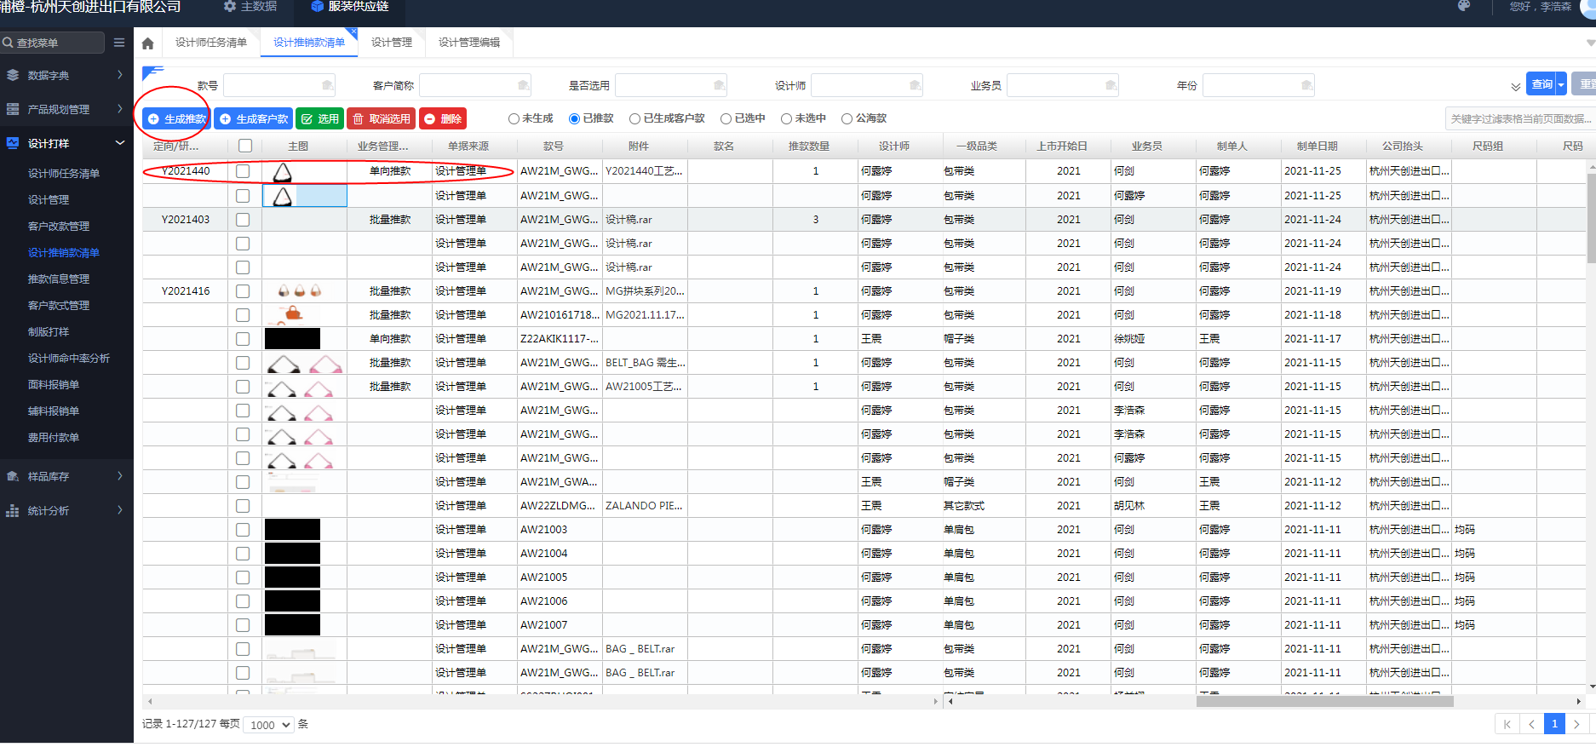Screen dimensions: 1596x747
Task: Click the 生成推款 button
Action: pyautogui.click(x=176, y=119)
